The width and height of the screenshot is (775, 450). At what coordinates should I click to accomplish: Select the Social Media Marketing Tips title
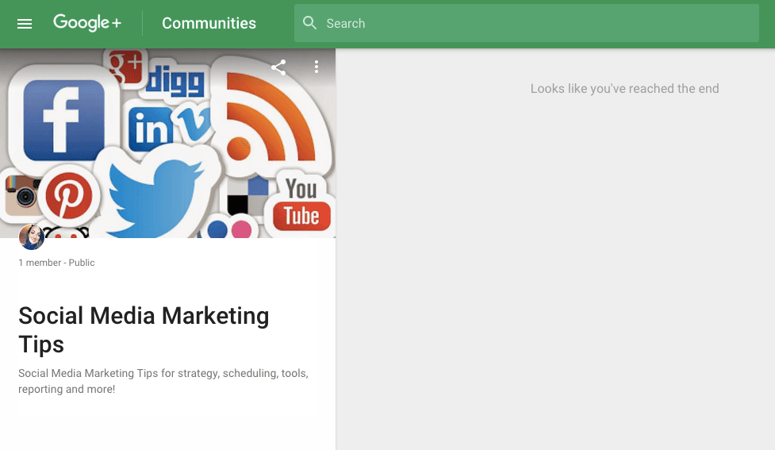click(144, 329)
